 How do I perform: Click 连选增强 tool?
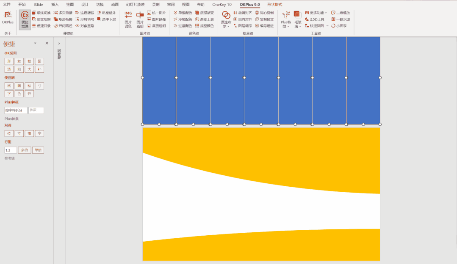pyautogui.click(x=85, y=13)
